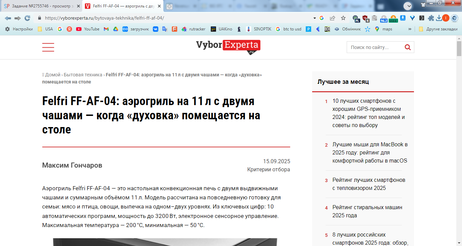
Task: Open the UAKino bookmark
Action: 221,29
